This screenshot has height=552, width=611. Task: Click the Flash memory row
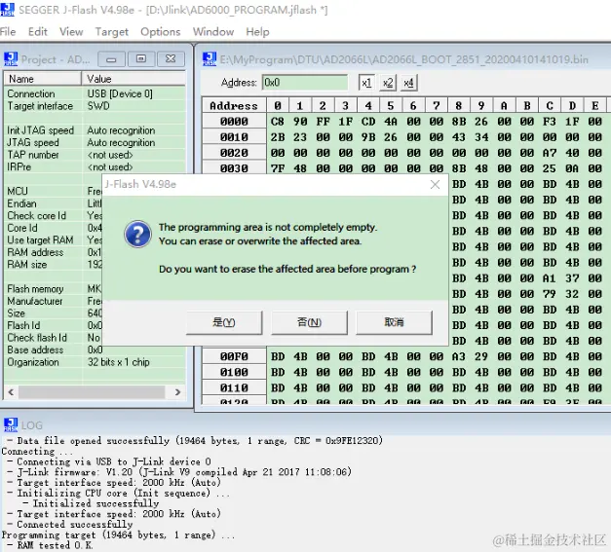tap(53, 289)
